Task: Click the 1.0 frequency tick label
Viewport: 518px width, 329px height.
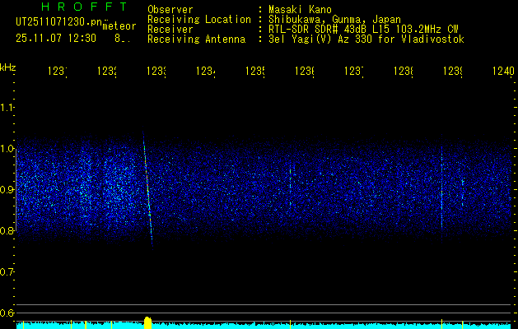Action: [x=7, y=149]
